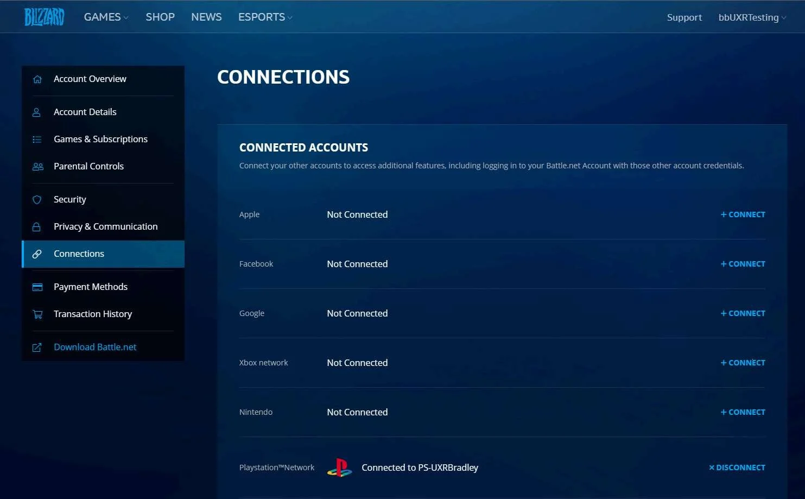Go to Parental Controls
The image size is (805, 499).
tap(103, 167)
